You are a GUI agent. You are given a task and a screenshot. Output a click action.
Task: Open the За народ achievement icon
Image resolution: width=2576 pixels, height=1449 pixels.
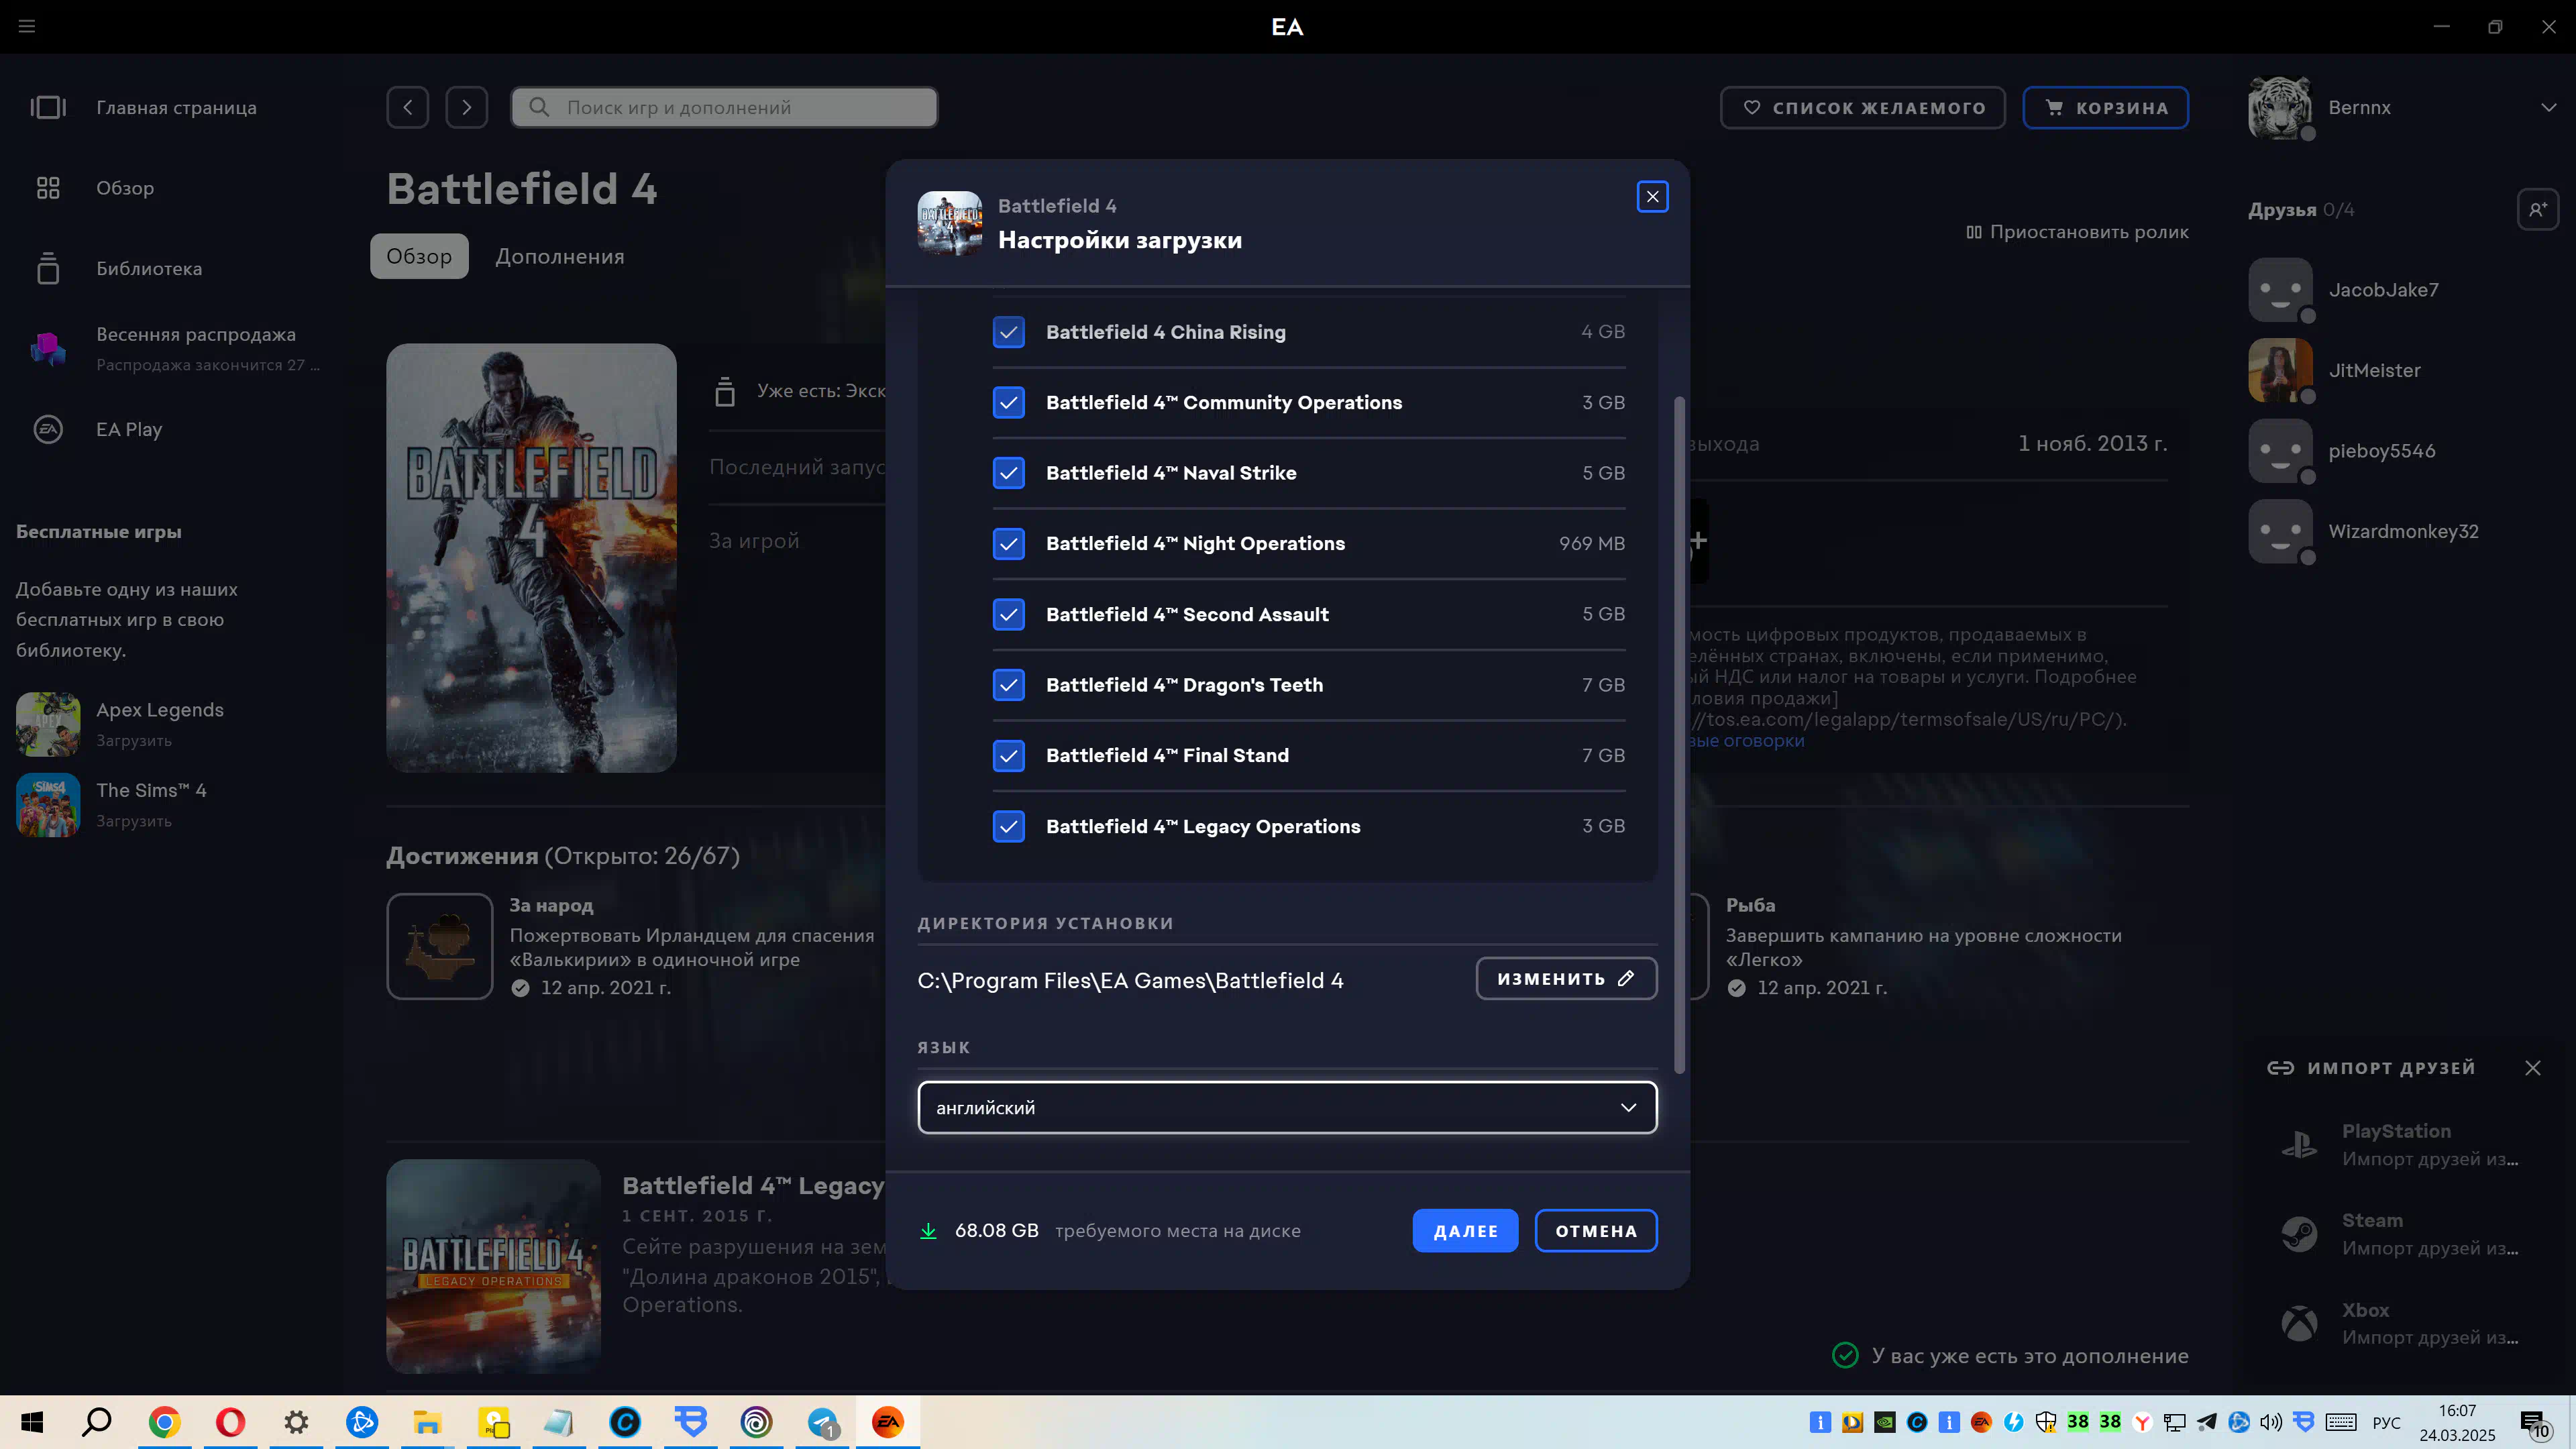pyautogui.click(x=440, y=946)
